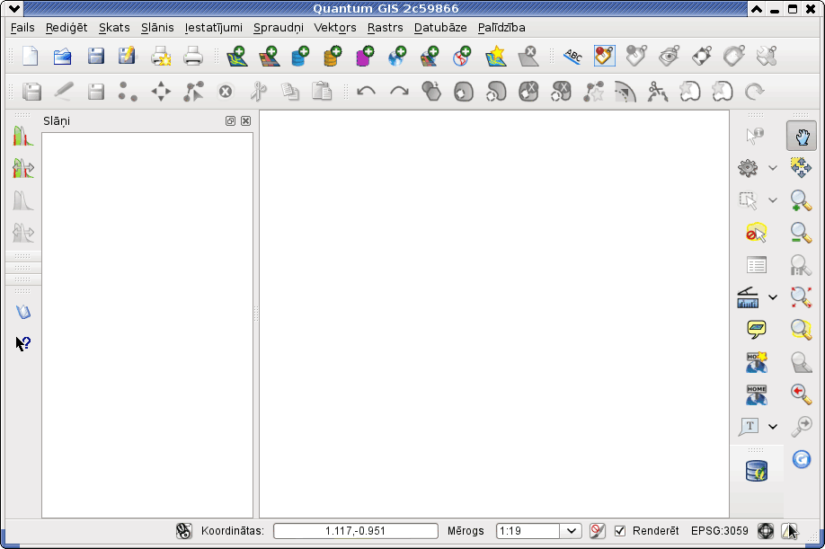Zoom to last extent red arrow
This screenshot has height=549, width=825.
[800, 394]
